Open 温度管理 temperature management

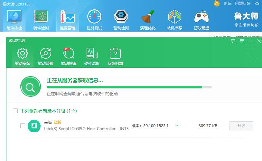(x=68, y=20)
